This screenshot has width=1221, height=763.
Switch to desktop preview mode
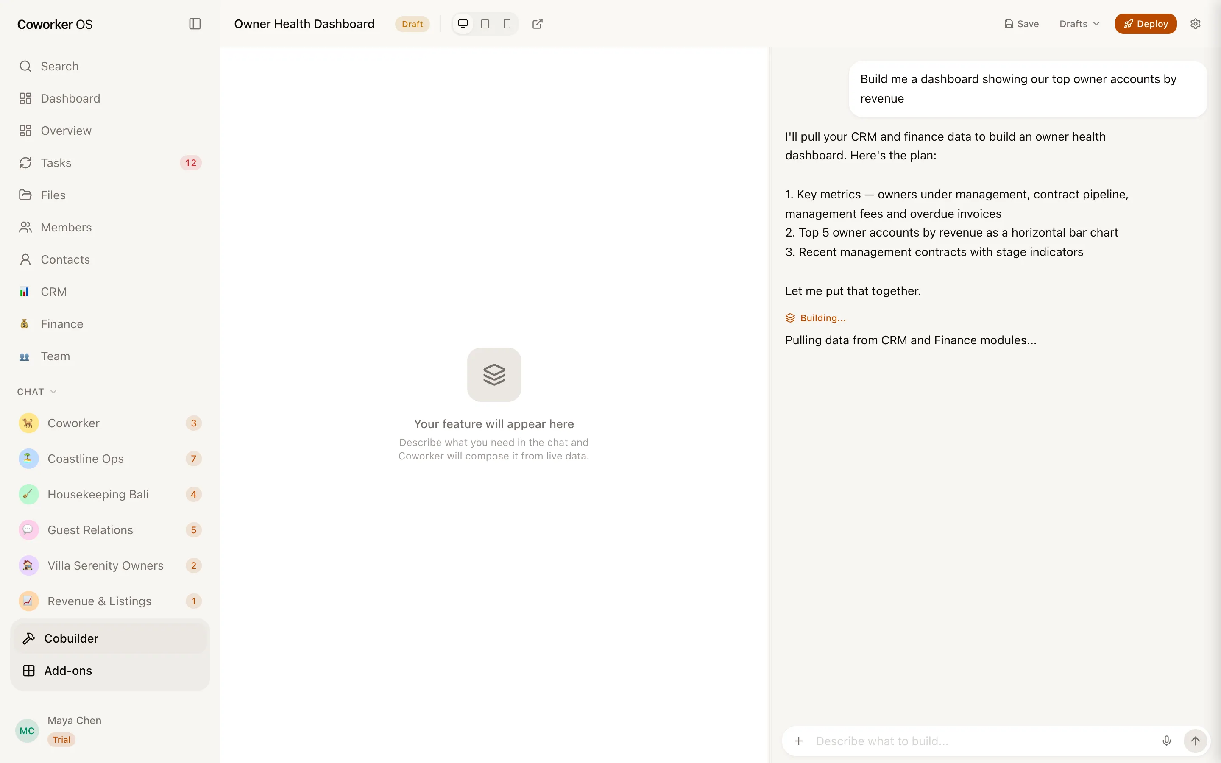[x=463, y=24]
